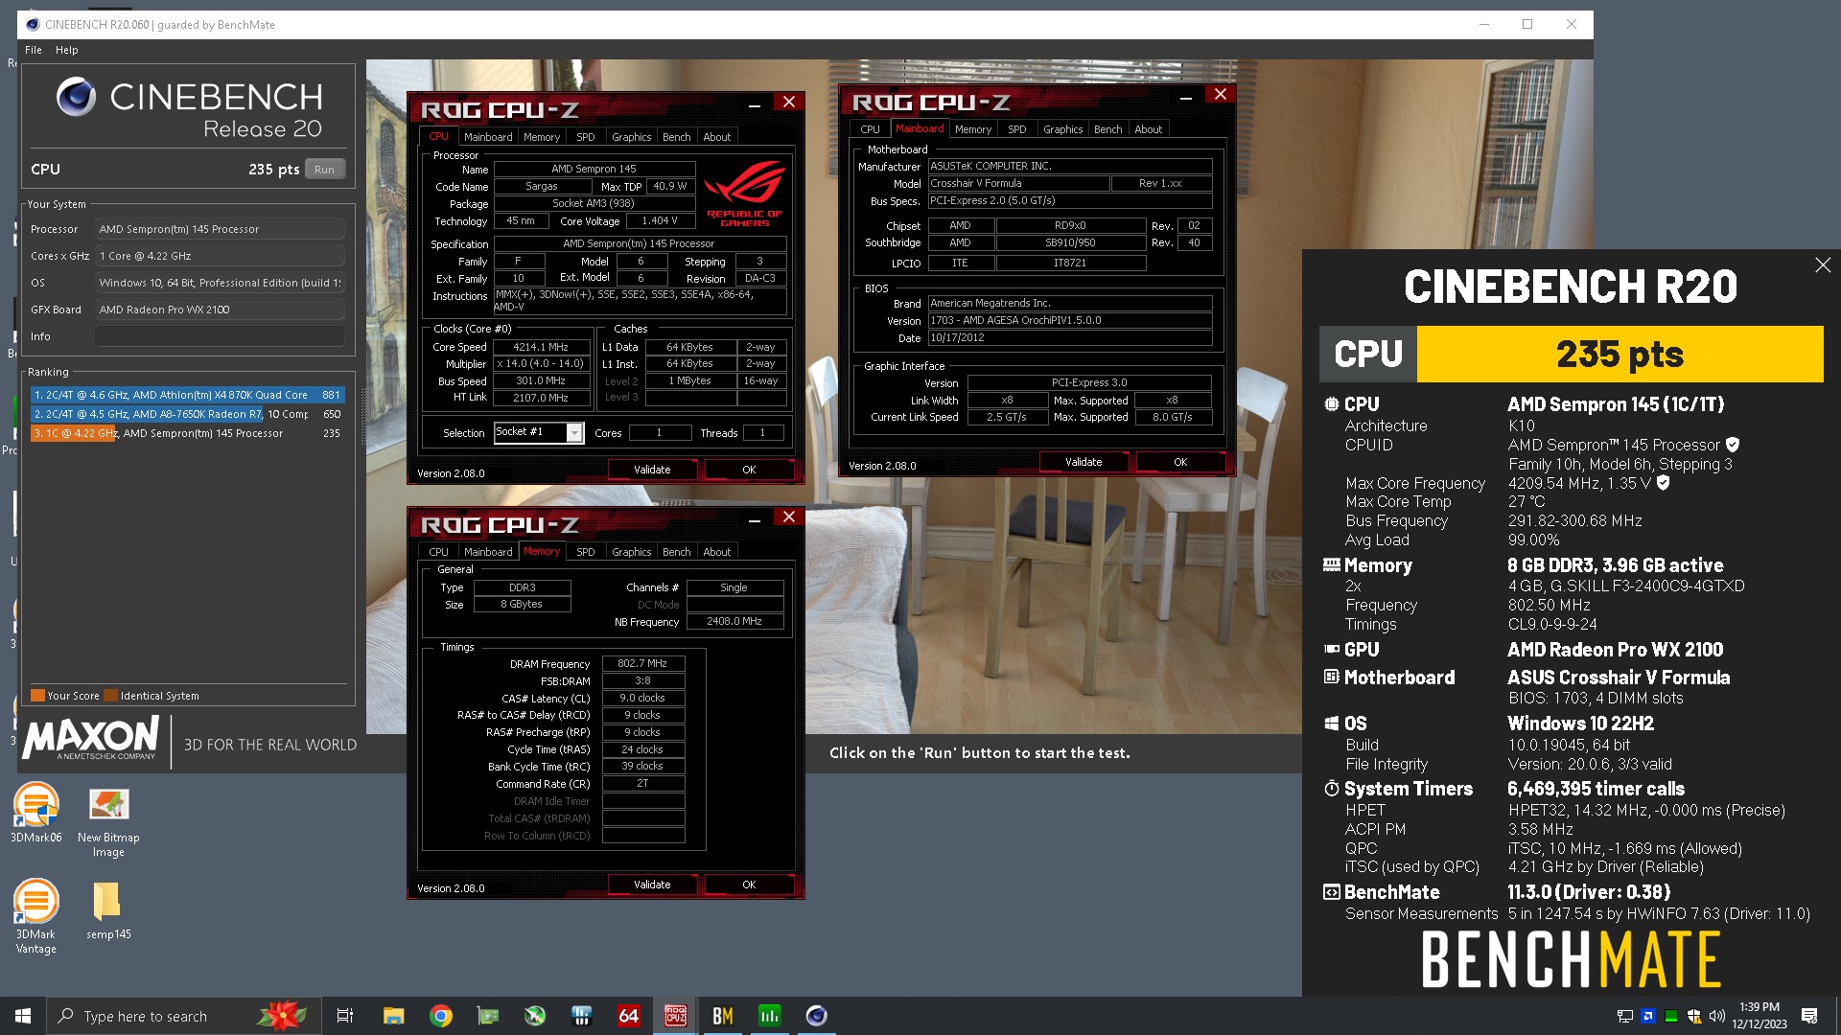Open Windows Security from the system tray
The image size is (1841, 1035).
[x=1694, y=1016]
